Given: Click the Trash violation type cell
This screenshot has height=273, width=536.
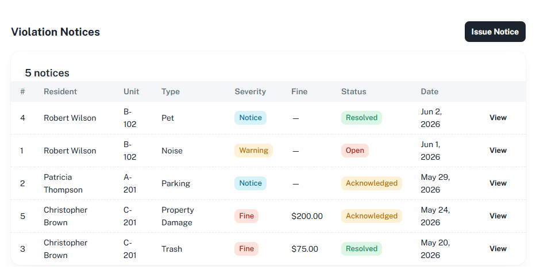Looking at the screenshot, I should point(172,249).
